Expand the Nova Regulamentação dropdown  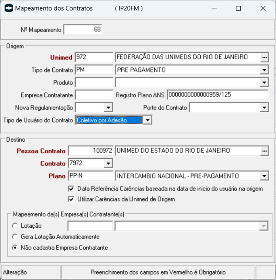tap(108, 108)
